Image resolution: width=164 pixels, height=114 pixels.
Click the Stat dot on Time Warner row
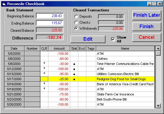click(x=74, y=64)
